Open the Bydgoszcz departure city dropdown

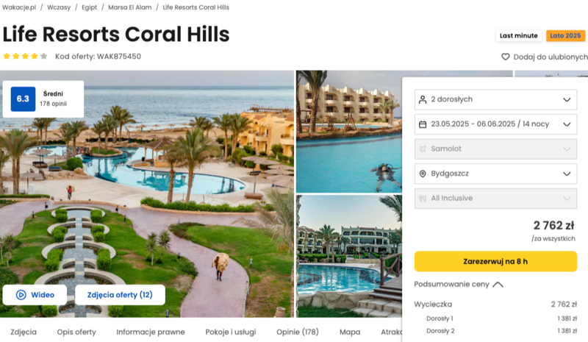point(495,174)
